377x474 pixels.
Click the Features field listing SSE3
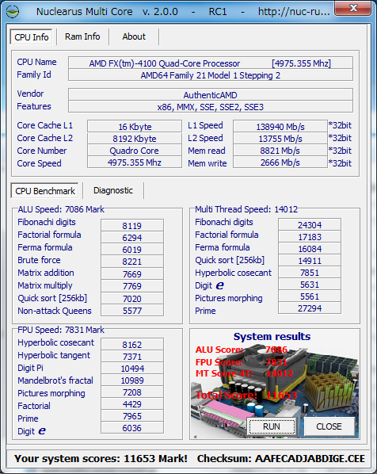coord(210,107)
